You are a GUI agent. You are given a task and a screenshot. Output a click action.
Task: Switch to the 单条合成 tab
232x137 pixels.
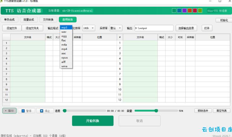(9, 20)
